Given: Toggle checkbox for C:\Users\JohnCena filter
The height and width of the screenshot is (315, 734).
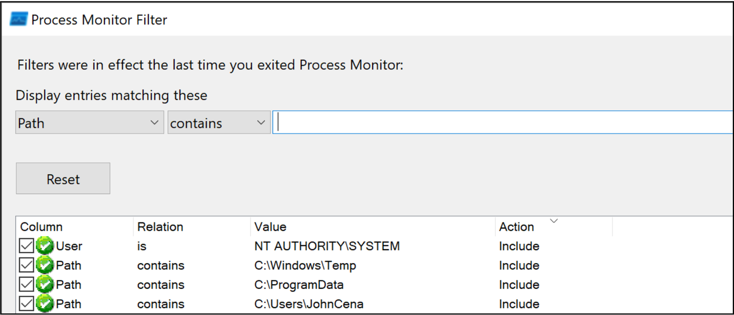Looking at the screenshot, I should pos(26,304).
